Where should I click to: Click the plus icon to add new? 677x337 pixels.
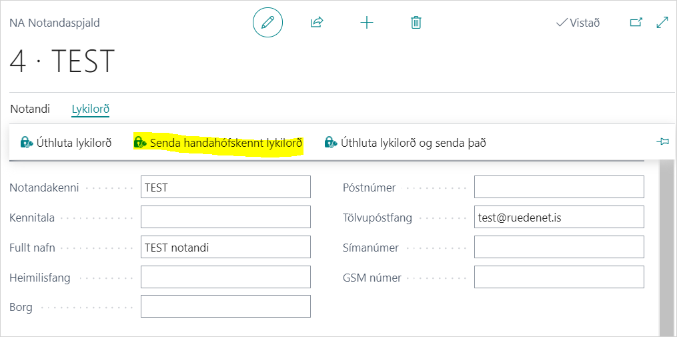(367, 23)
